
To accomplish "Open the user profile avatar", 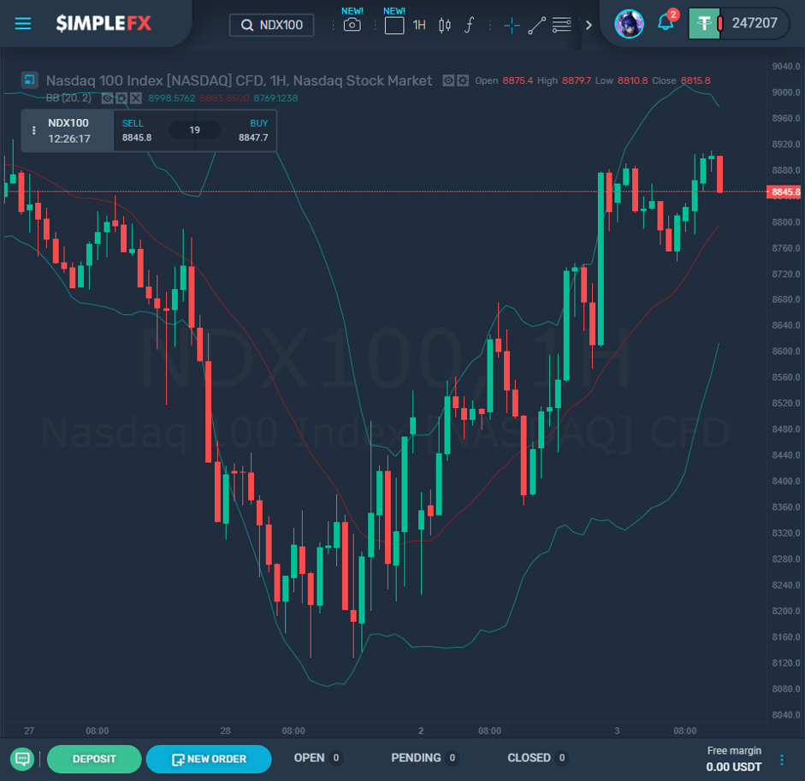I will (629, 24).
